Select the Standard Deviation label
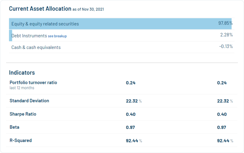 29,101
